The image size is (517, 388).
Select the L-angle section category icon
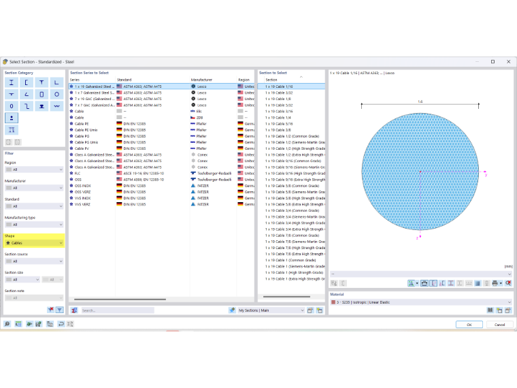(x=56, y=82)
